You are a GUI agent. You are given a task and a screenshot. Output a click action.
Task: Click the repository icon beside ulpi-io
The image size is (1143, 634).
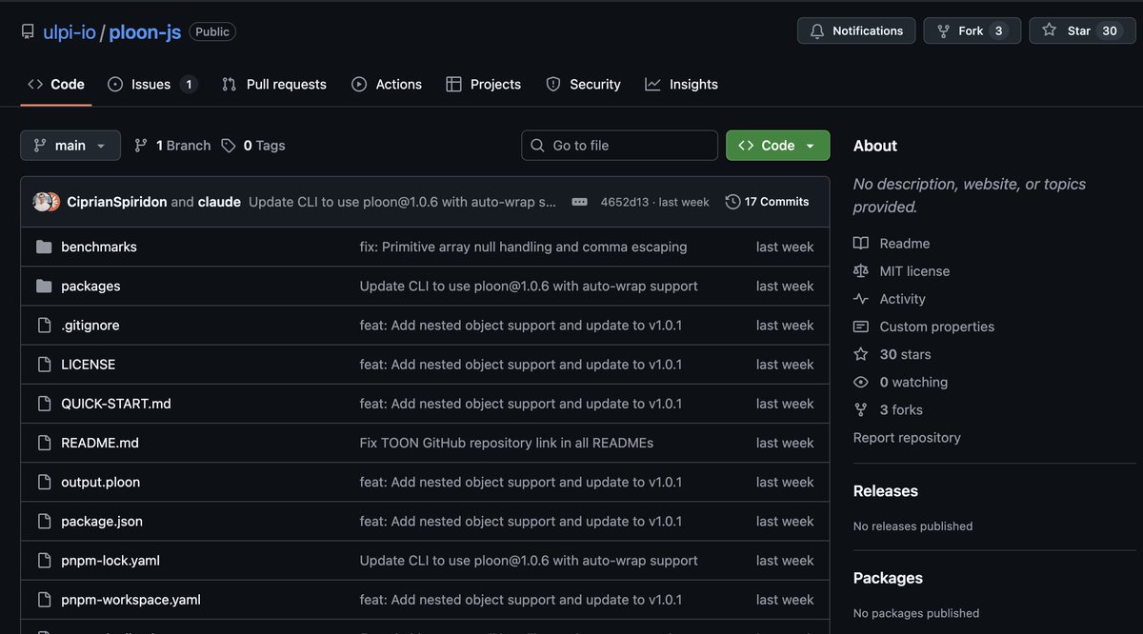point(28,31)
